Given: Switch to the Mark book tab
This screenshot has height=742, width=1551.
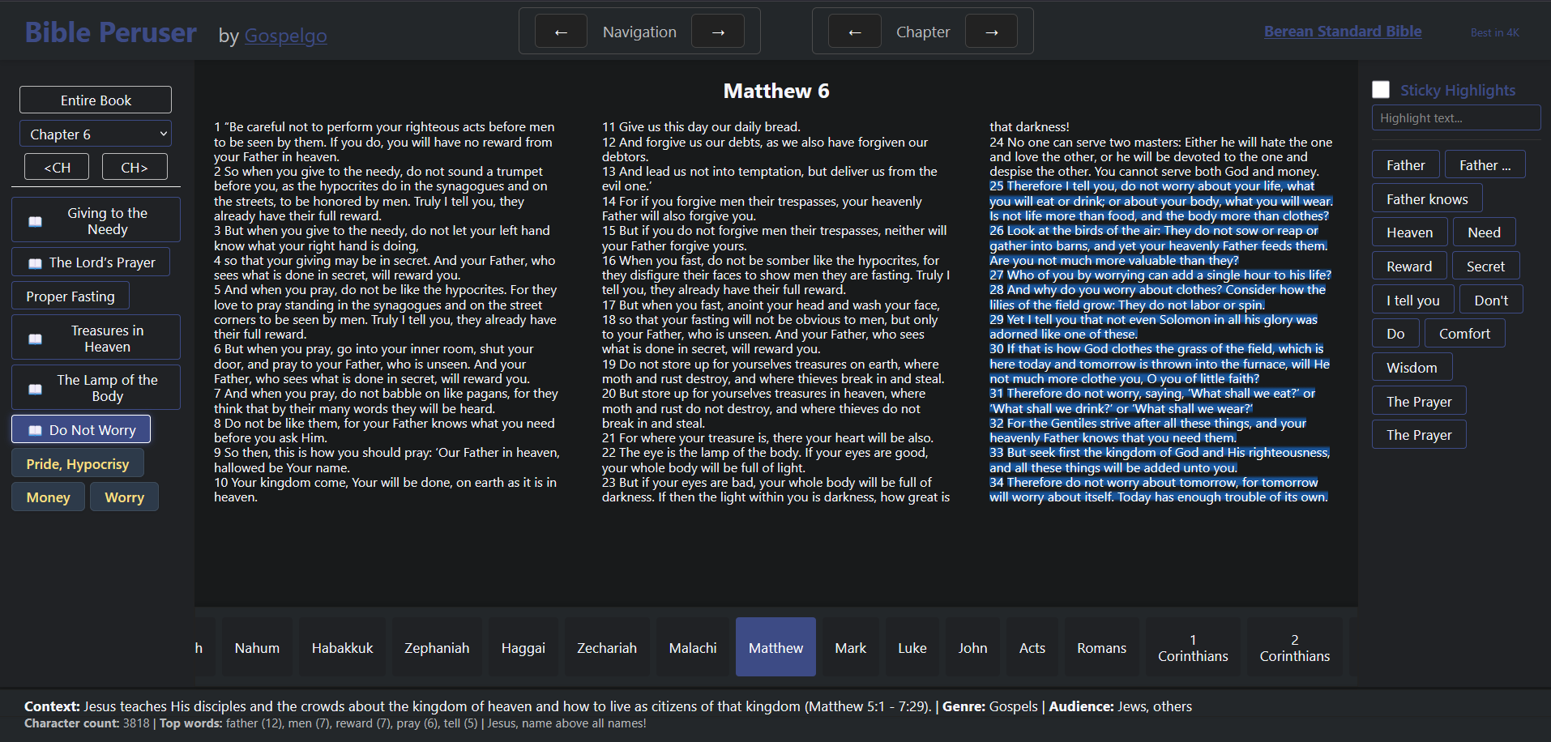Looking at the screenshot, I should 850,647.
